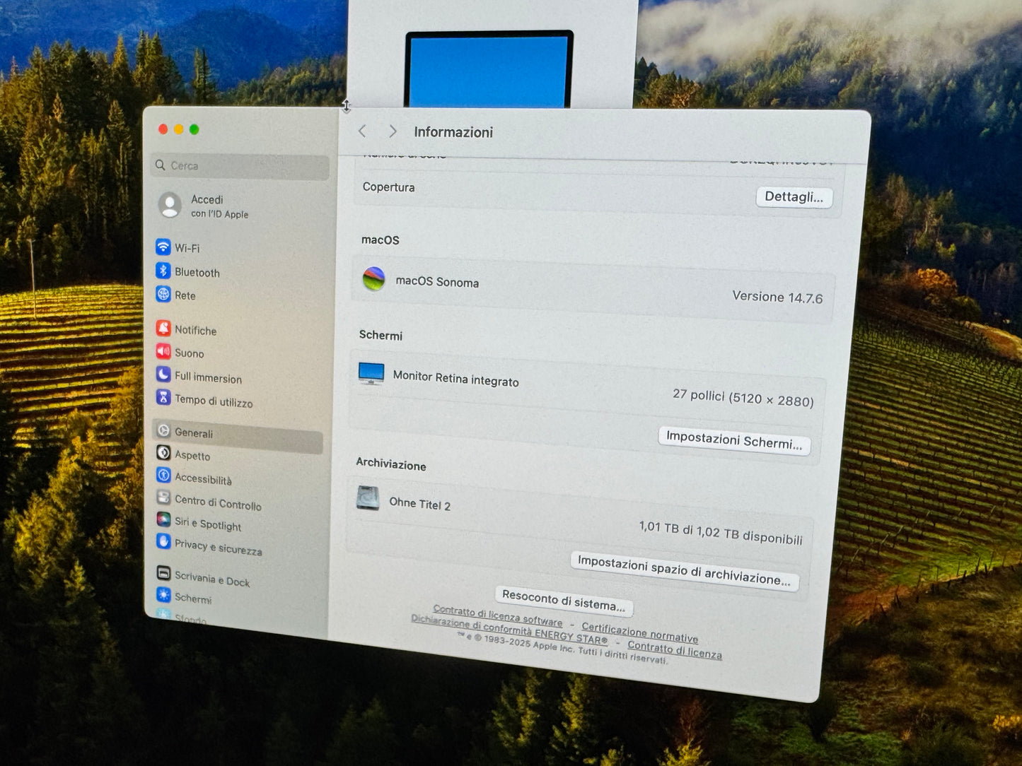Image resolution: width=1022 pixels, height=766 pixels.
Task: Click the Siri e Spotlight icon
Action: [x=163, y=519]
